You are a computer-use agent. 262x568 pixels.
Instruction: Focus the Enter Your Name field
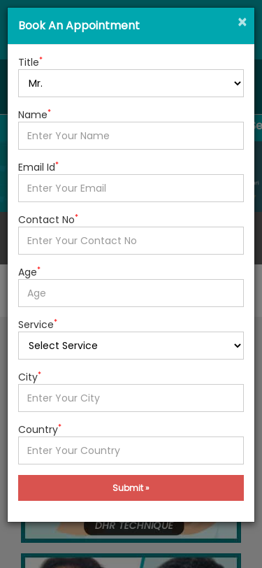point(131,136)
